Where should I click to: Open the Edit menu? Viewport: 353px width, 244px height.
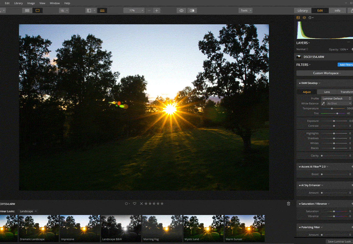point(7,3)
